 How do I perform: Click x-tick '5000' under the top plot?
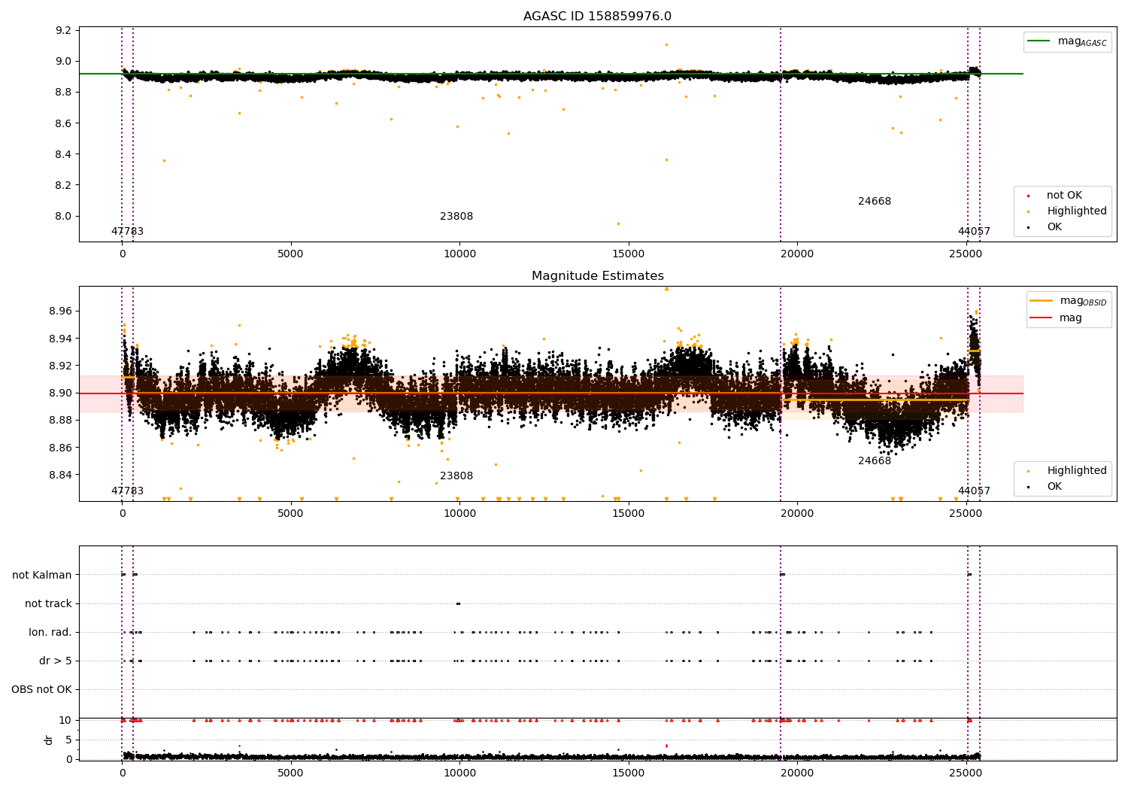pyautogui.click(x=290, y=254)
